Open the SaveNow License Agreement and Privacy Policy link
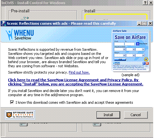 (x=76, y=82)
